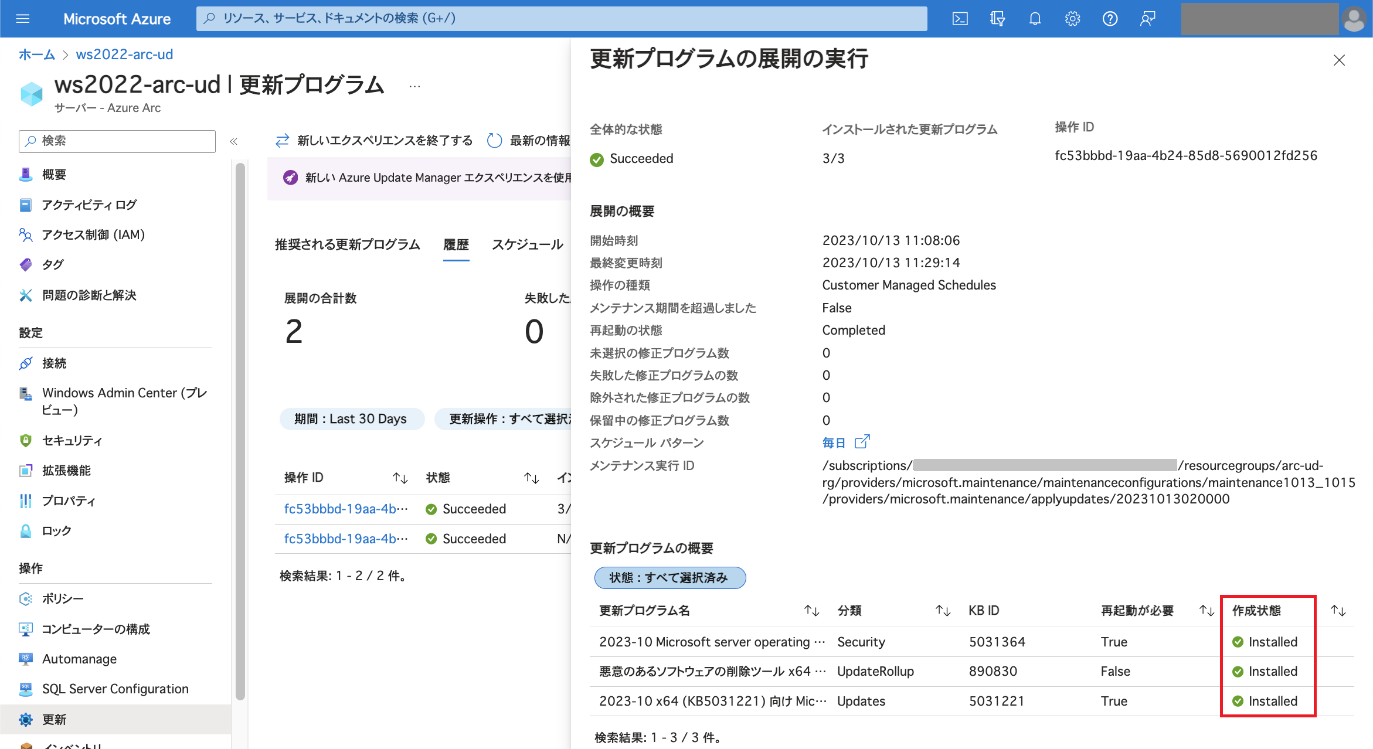Image resolution: width=1373 pixels, height=749 pixels.
Task: Sort history table by 操作 ID
Action: pos(400,478)
